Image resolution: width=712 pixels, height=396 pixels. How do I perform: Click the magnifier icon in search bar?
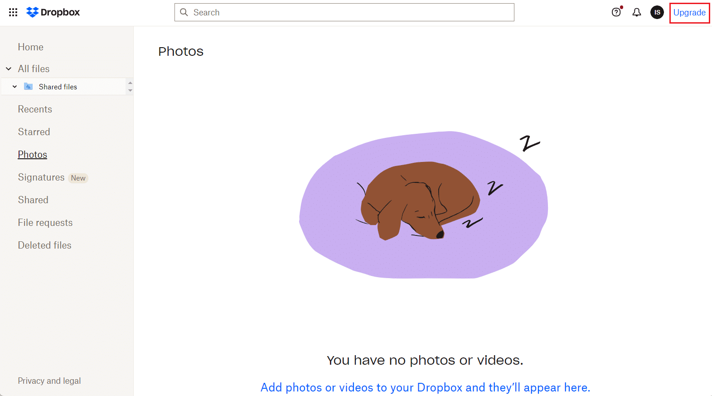pyautogui.click(x=184, y=12)
